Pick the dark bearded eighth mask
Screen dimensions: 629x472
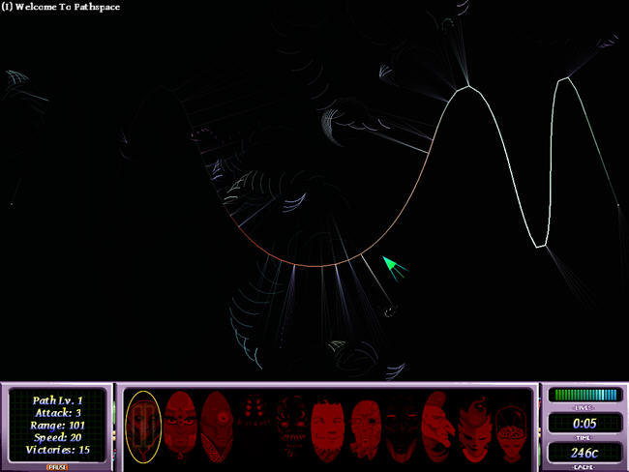point(402,427)
